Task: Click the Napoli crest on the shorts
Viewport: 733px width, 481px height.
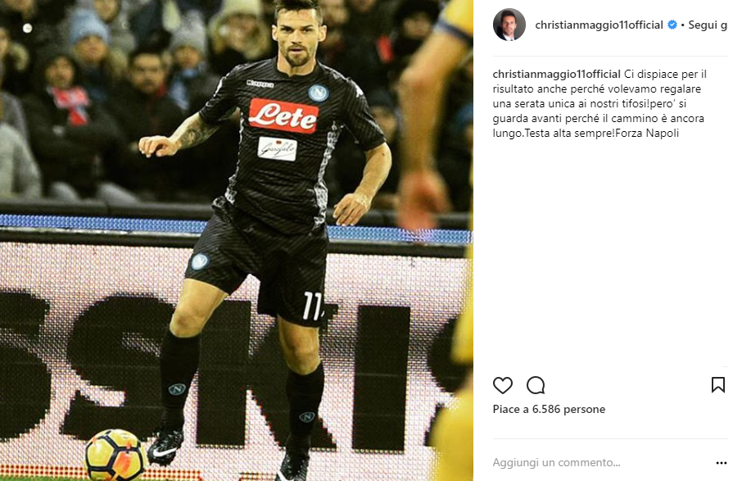Action: 200,261
